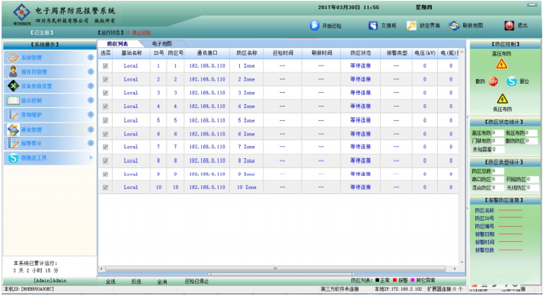543x296 pixels.
Task: Click the 192.168.0.110 cell in 5 Zone row
Action: click(x=207, y=120)
